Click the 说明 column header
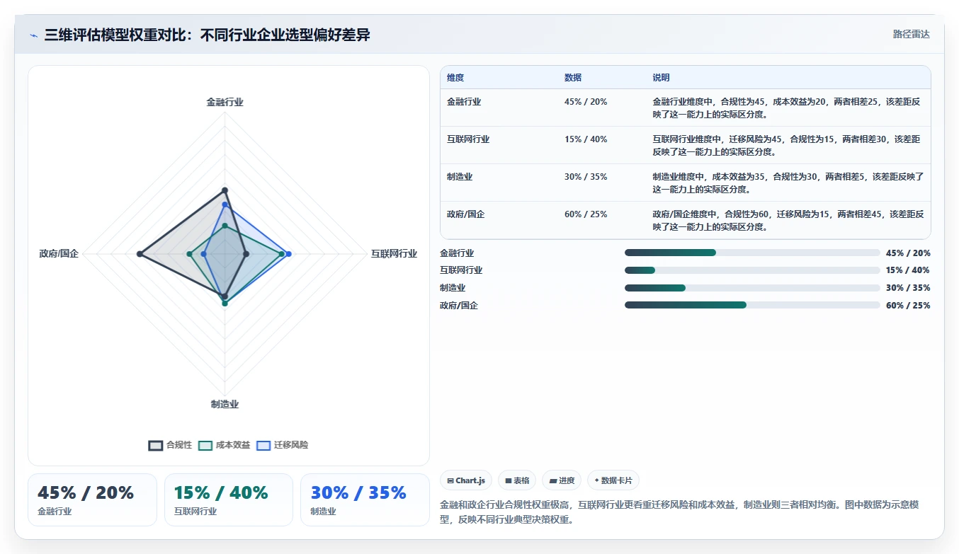Screen dimensions: 959x554 click(662, 78)
